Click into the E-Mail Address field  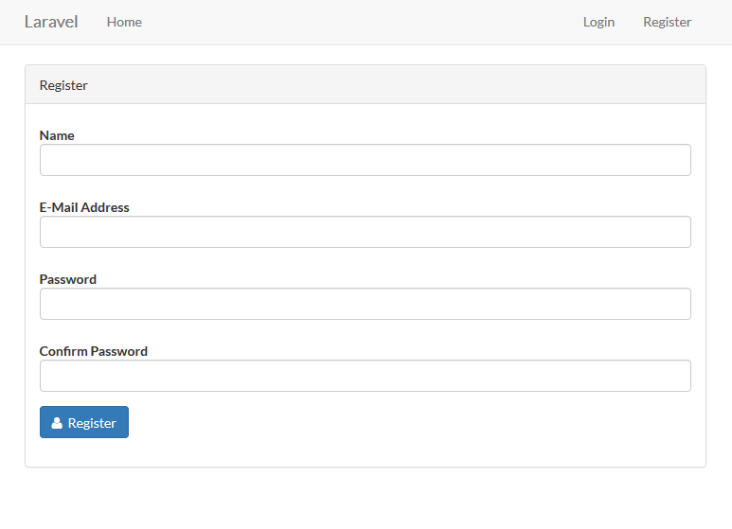pyautogui.click(x=365, y=232)
